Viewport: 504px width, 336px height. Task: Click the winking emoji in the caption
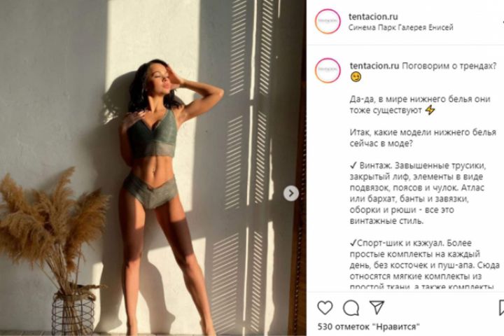(356, 77)
